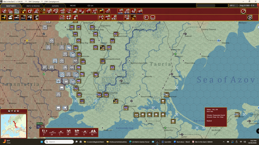The height and width of the screenshot is (145, 259).
Task: Click the Ctrl key button
Action: [153, 17]
